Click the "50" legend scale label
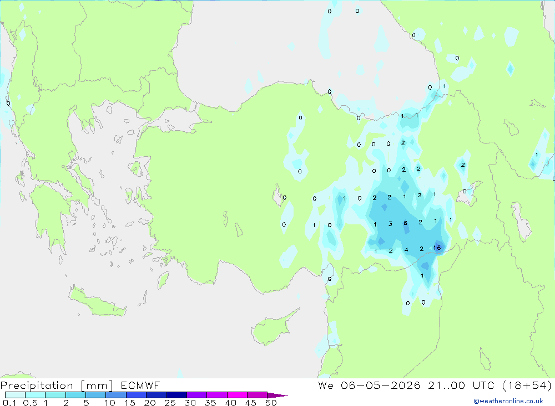Image resolution: width=555 pixels, height=406 pixels. pos(271,403)
